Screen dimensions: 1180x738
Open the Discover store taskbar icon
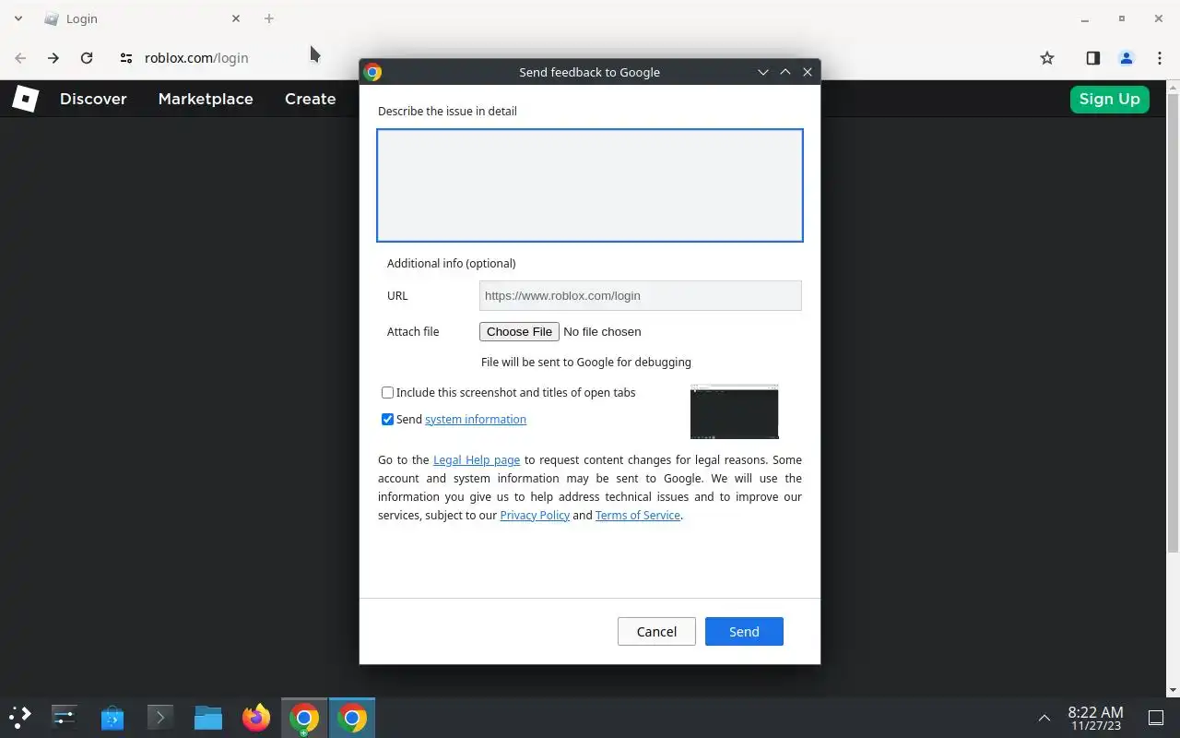pyautogui.click(x=112, y=717)
